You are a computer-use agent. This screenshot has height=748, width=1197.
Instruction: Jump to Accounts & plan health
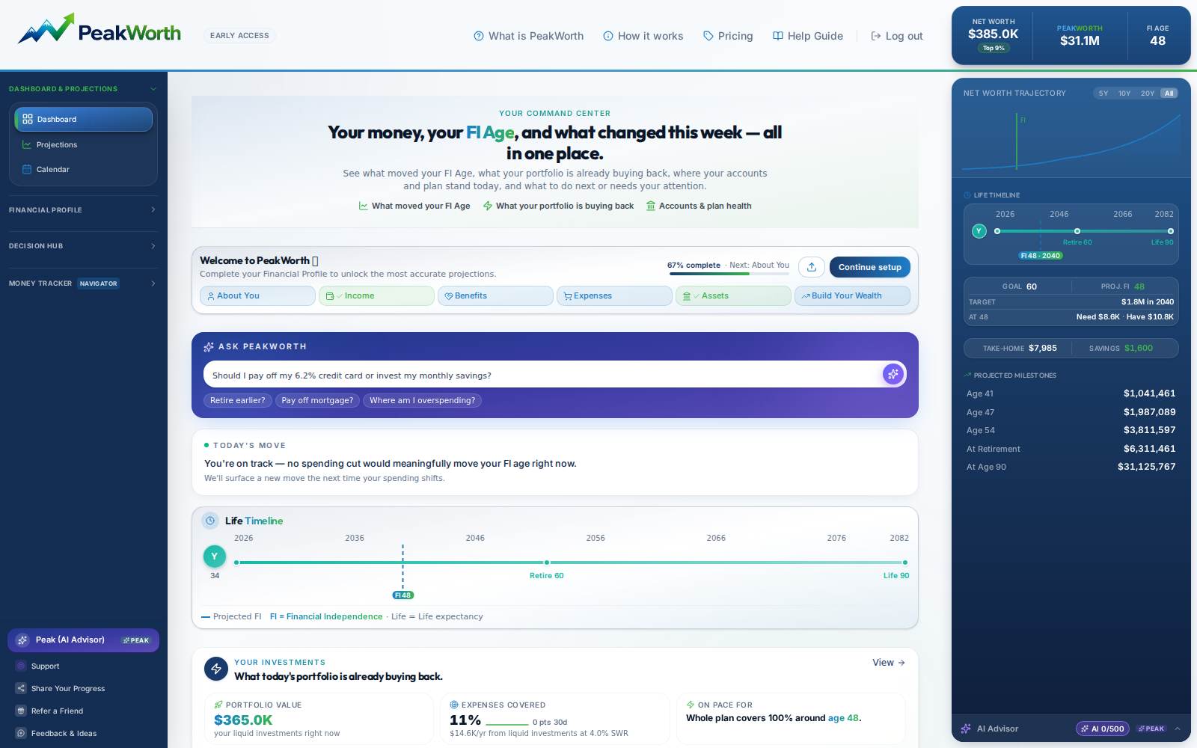(699, 206)
